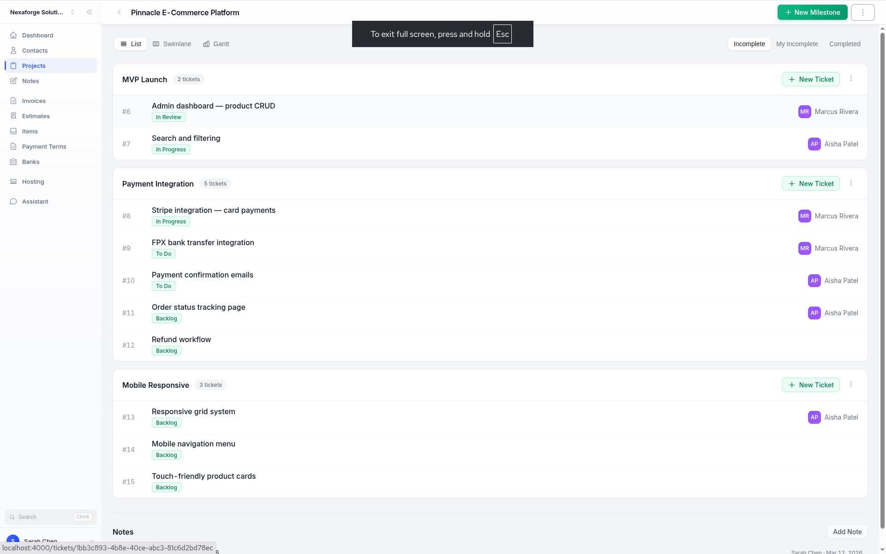
Task: Show Completed tickets only
Action: click(844, 43)
